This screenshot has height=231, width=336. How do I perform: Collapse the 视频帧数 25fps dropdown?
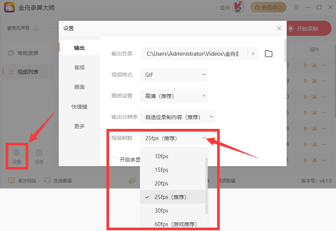[x=174, y=138]
